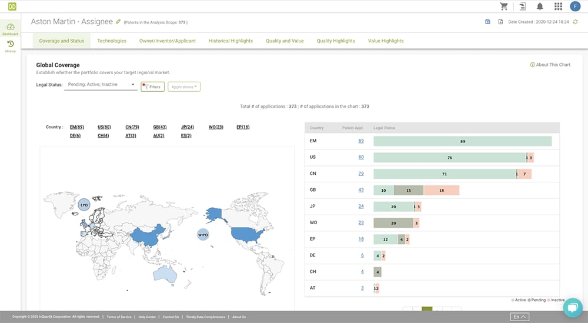The height and width of the screenshot is (323, 588).
Task: Open the 24 patent count for JP
Action: (361, 207)
